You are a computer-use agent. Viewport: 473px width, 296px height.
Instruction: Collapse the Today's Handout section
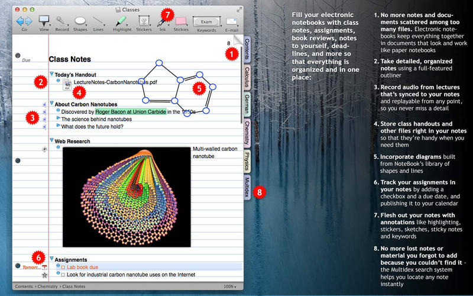tap(51, 75)
